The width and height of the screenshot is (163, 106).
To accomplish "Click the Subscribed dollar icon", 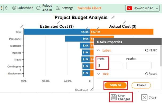I will click(x=14, y=8).
